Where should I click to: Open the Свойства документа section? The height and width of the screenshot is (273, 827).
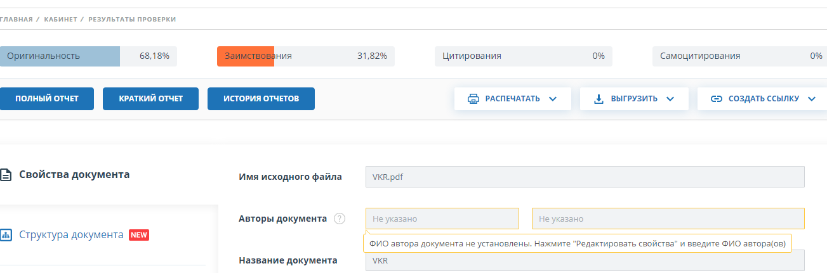(74, 175)
